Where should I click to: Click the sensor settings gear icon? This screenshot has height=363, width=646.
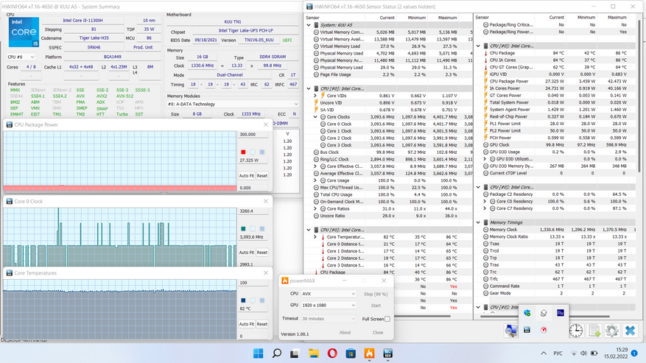click(x=611, y=331)
